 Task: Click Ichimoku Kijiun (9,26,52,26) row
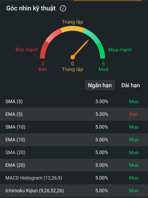point(74,191)
